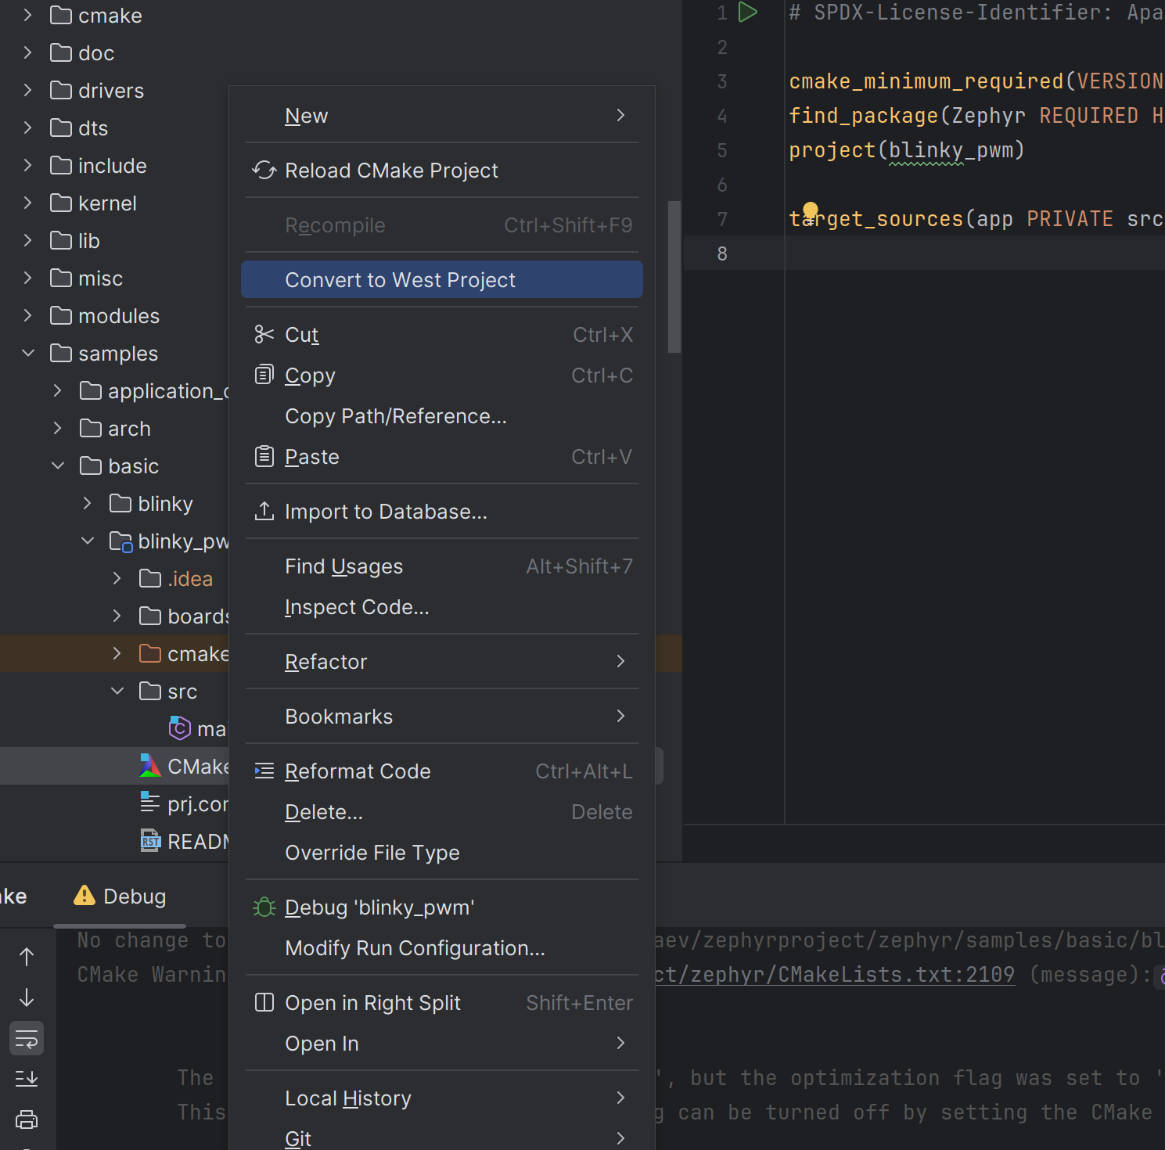The image size is (1165, 1150).
Task: Expand the doc folder
Action: 28,52
